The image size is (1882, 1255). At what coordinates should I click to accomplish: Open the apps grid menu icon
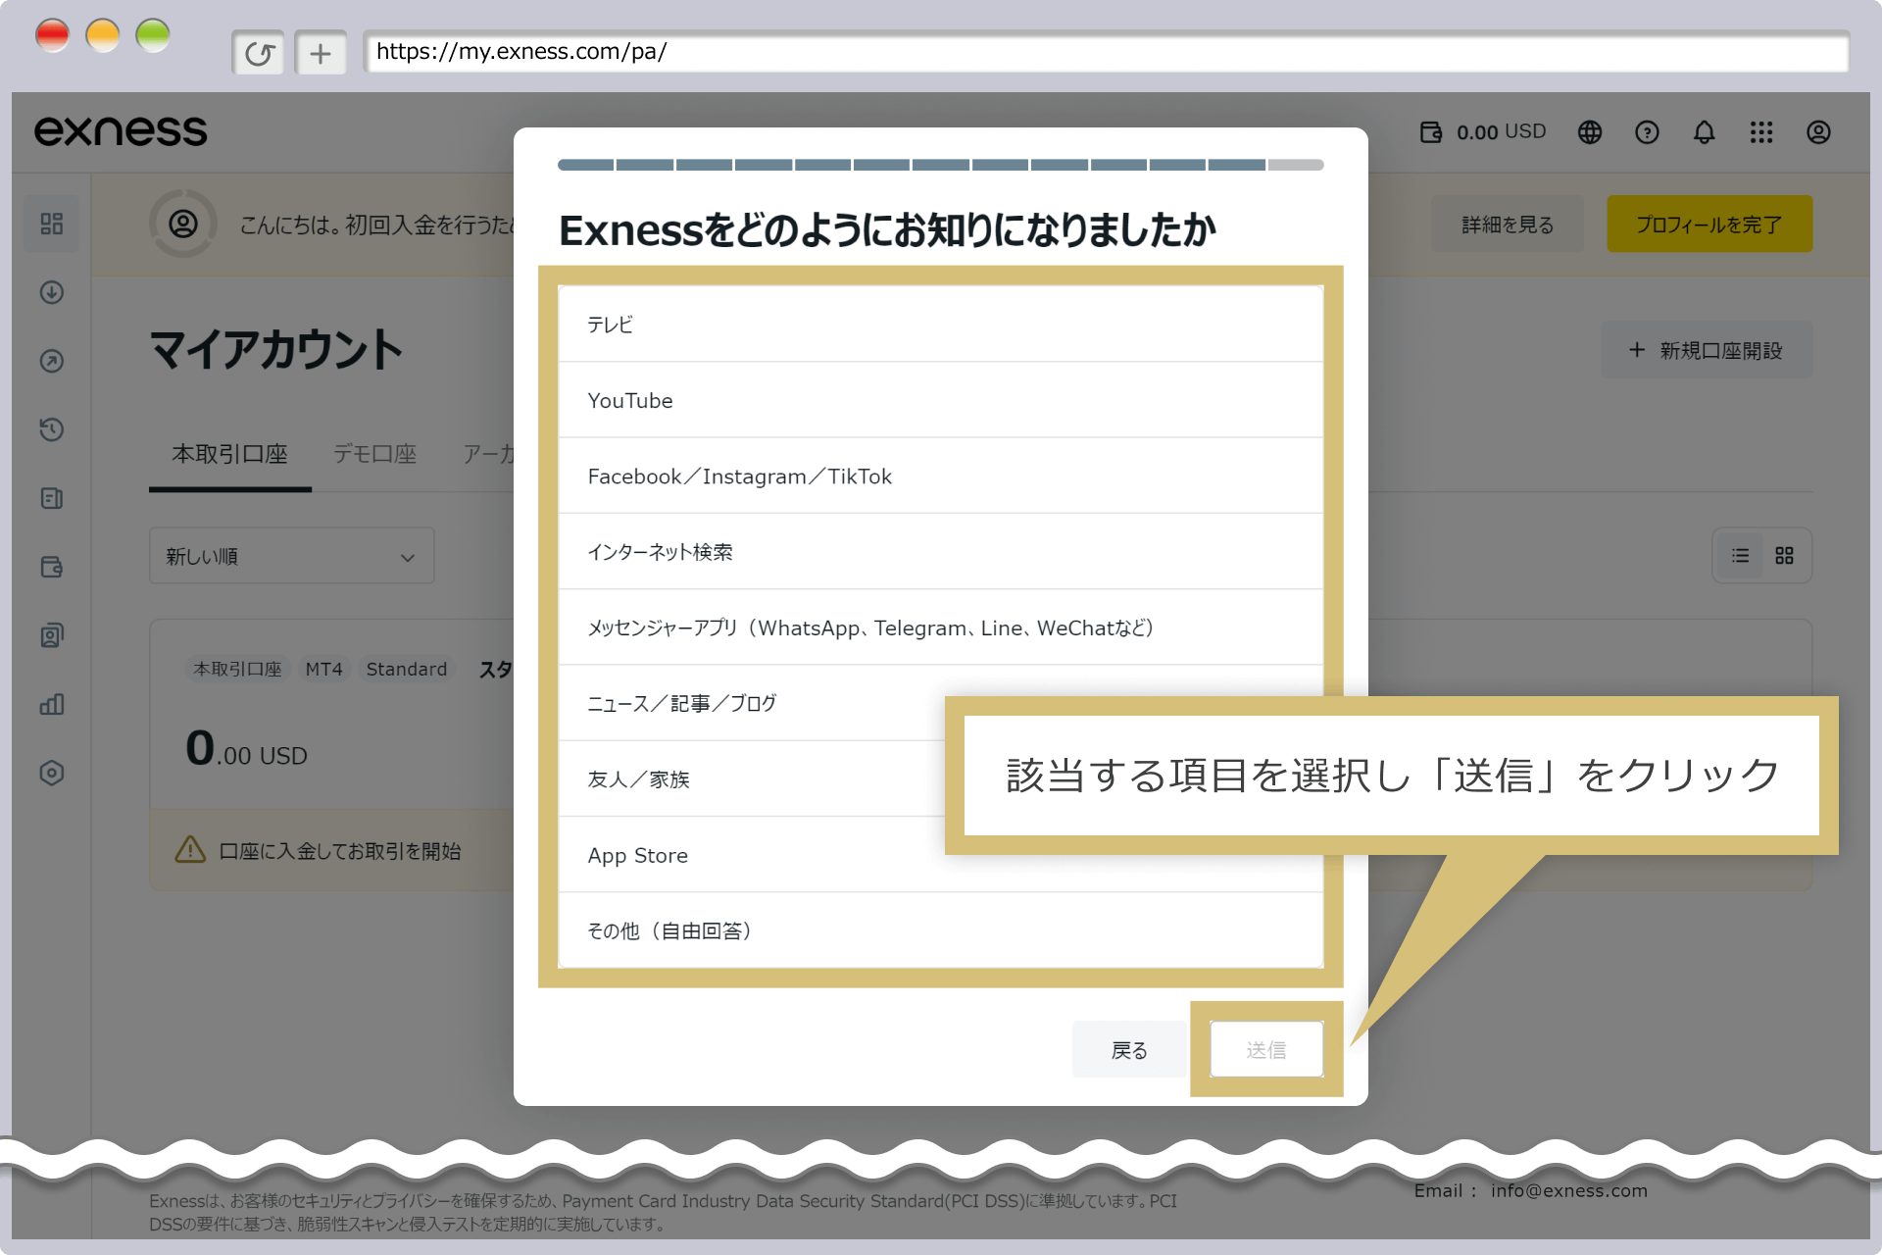click(x=1761, y=132)
